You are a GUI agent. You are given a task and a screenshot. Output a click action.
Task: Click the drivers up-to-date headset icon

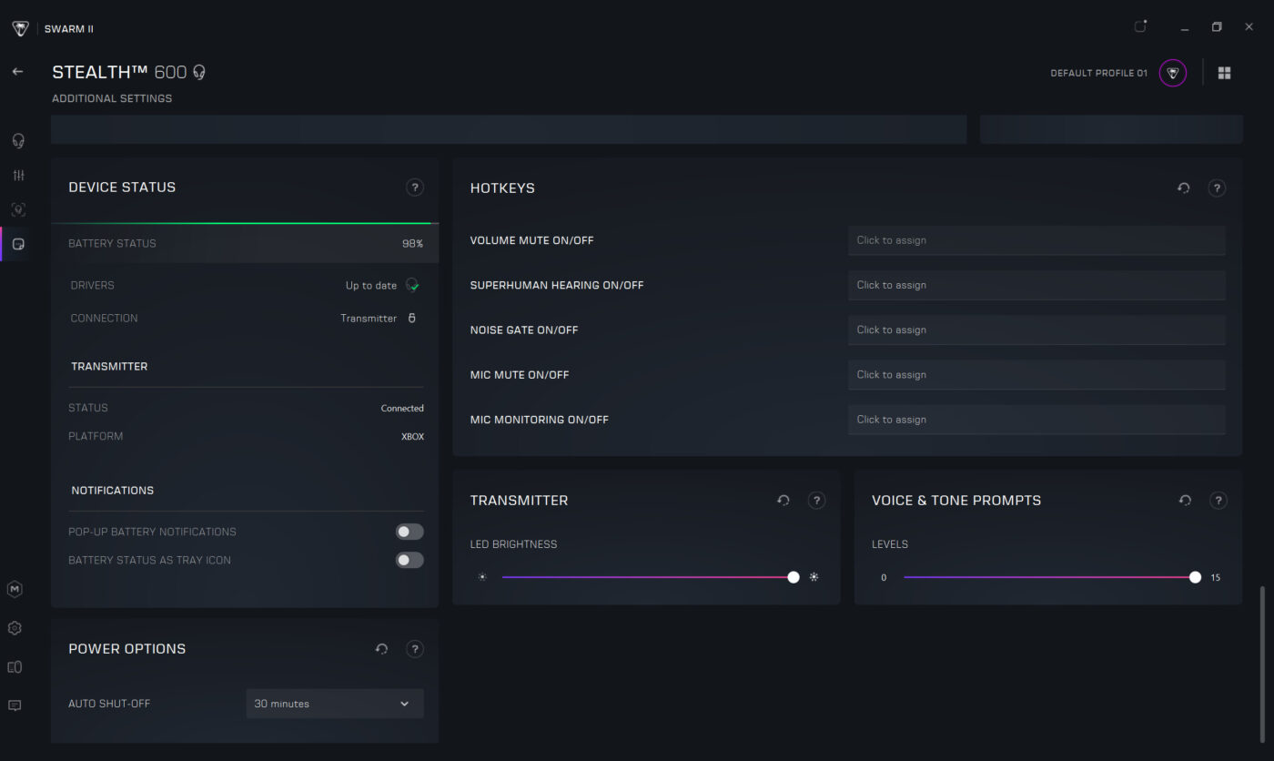coord(412,285)
